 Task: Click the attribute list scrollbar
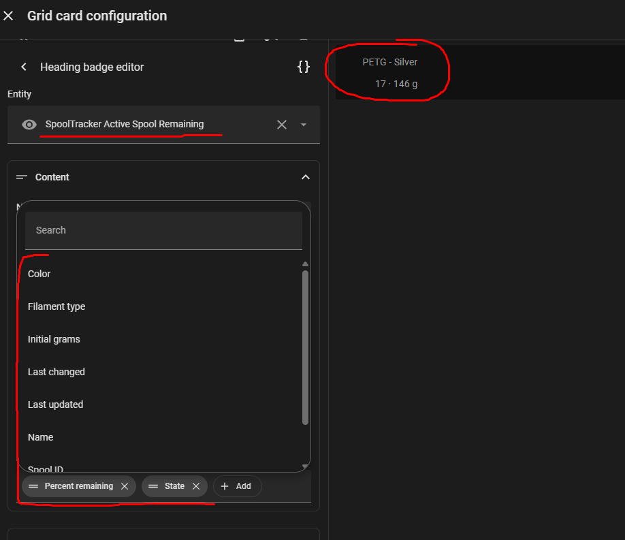(305, 347)
